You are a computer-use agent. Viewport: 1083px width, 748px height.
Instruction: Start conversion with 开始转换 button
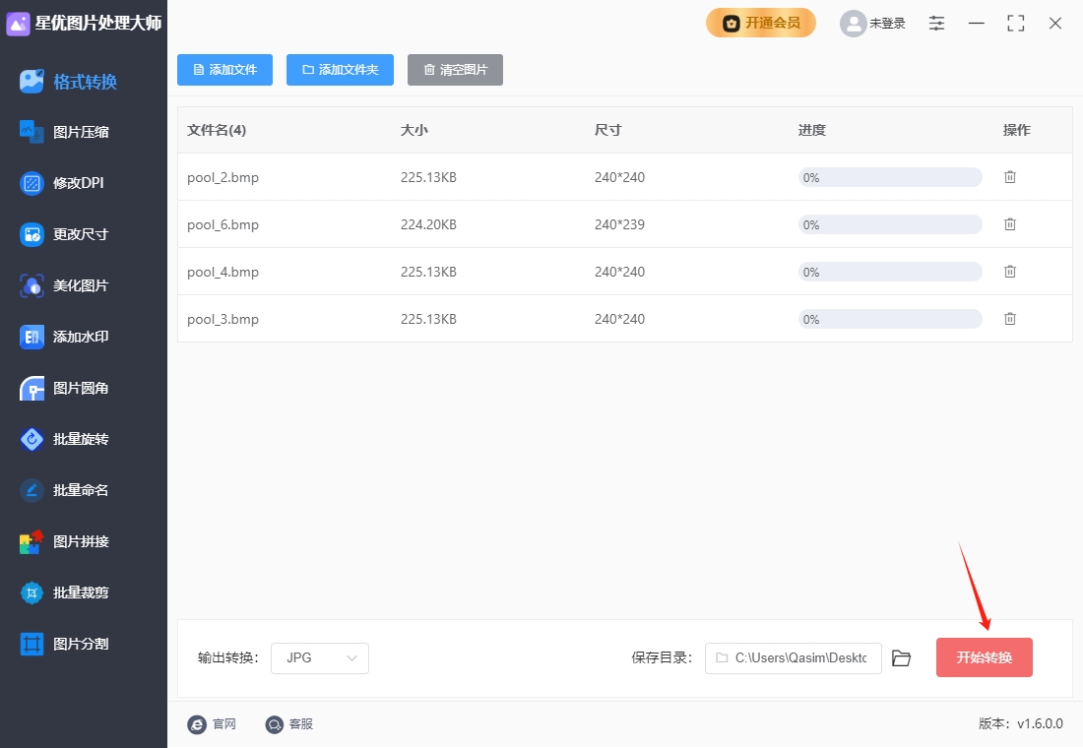coord(985,657)
